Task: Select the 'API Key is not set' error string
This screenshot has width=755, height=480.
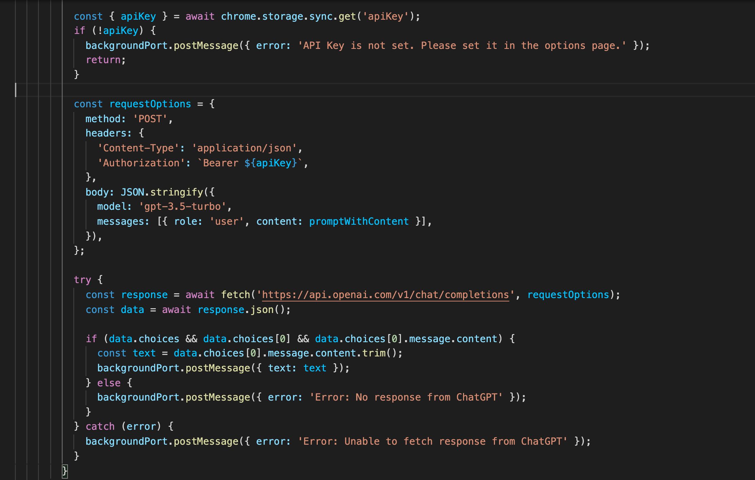Action: click(x=462, y=45)
